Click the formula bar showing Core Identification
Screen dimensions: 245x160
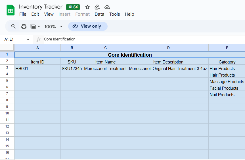(x=142, y=39)
